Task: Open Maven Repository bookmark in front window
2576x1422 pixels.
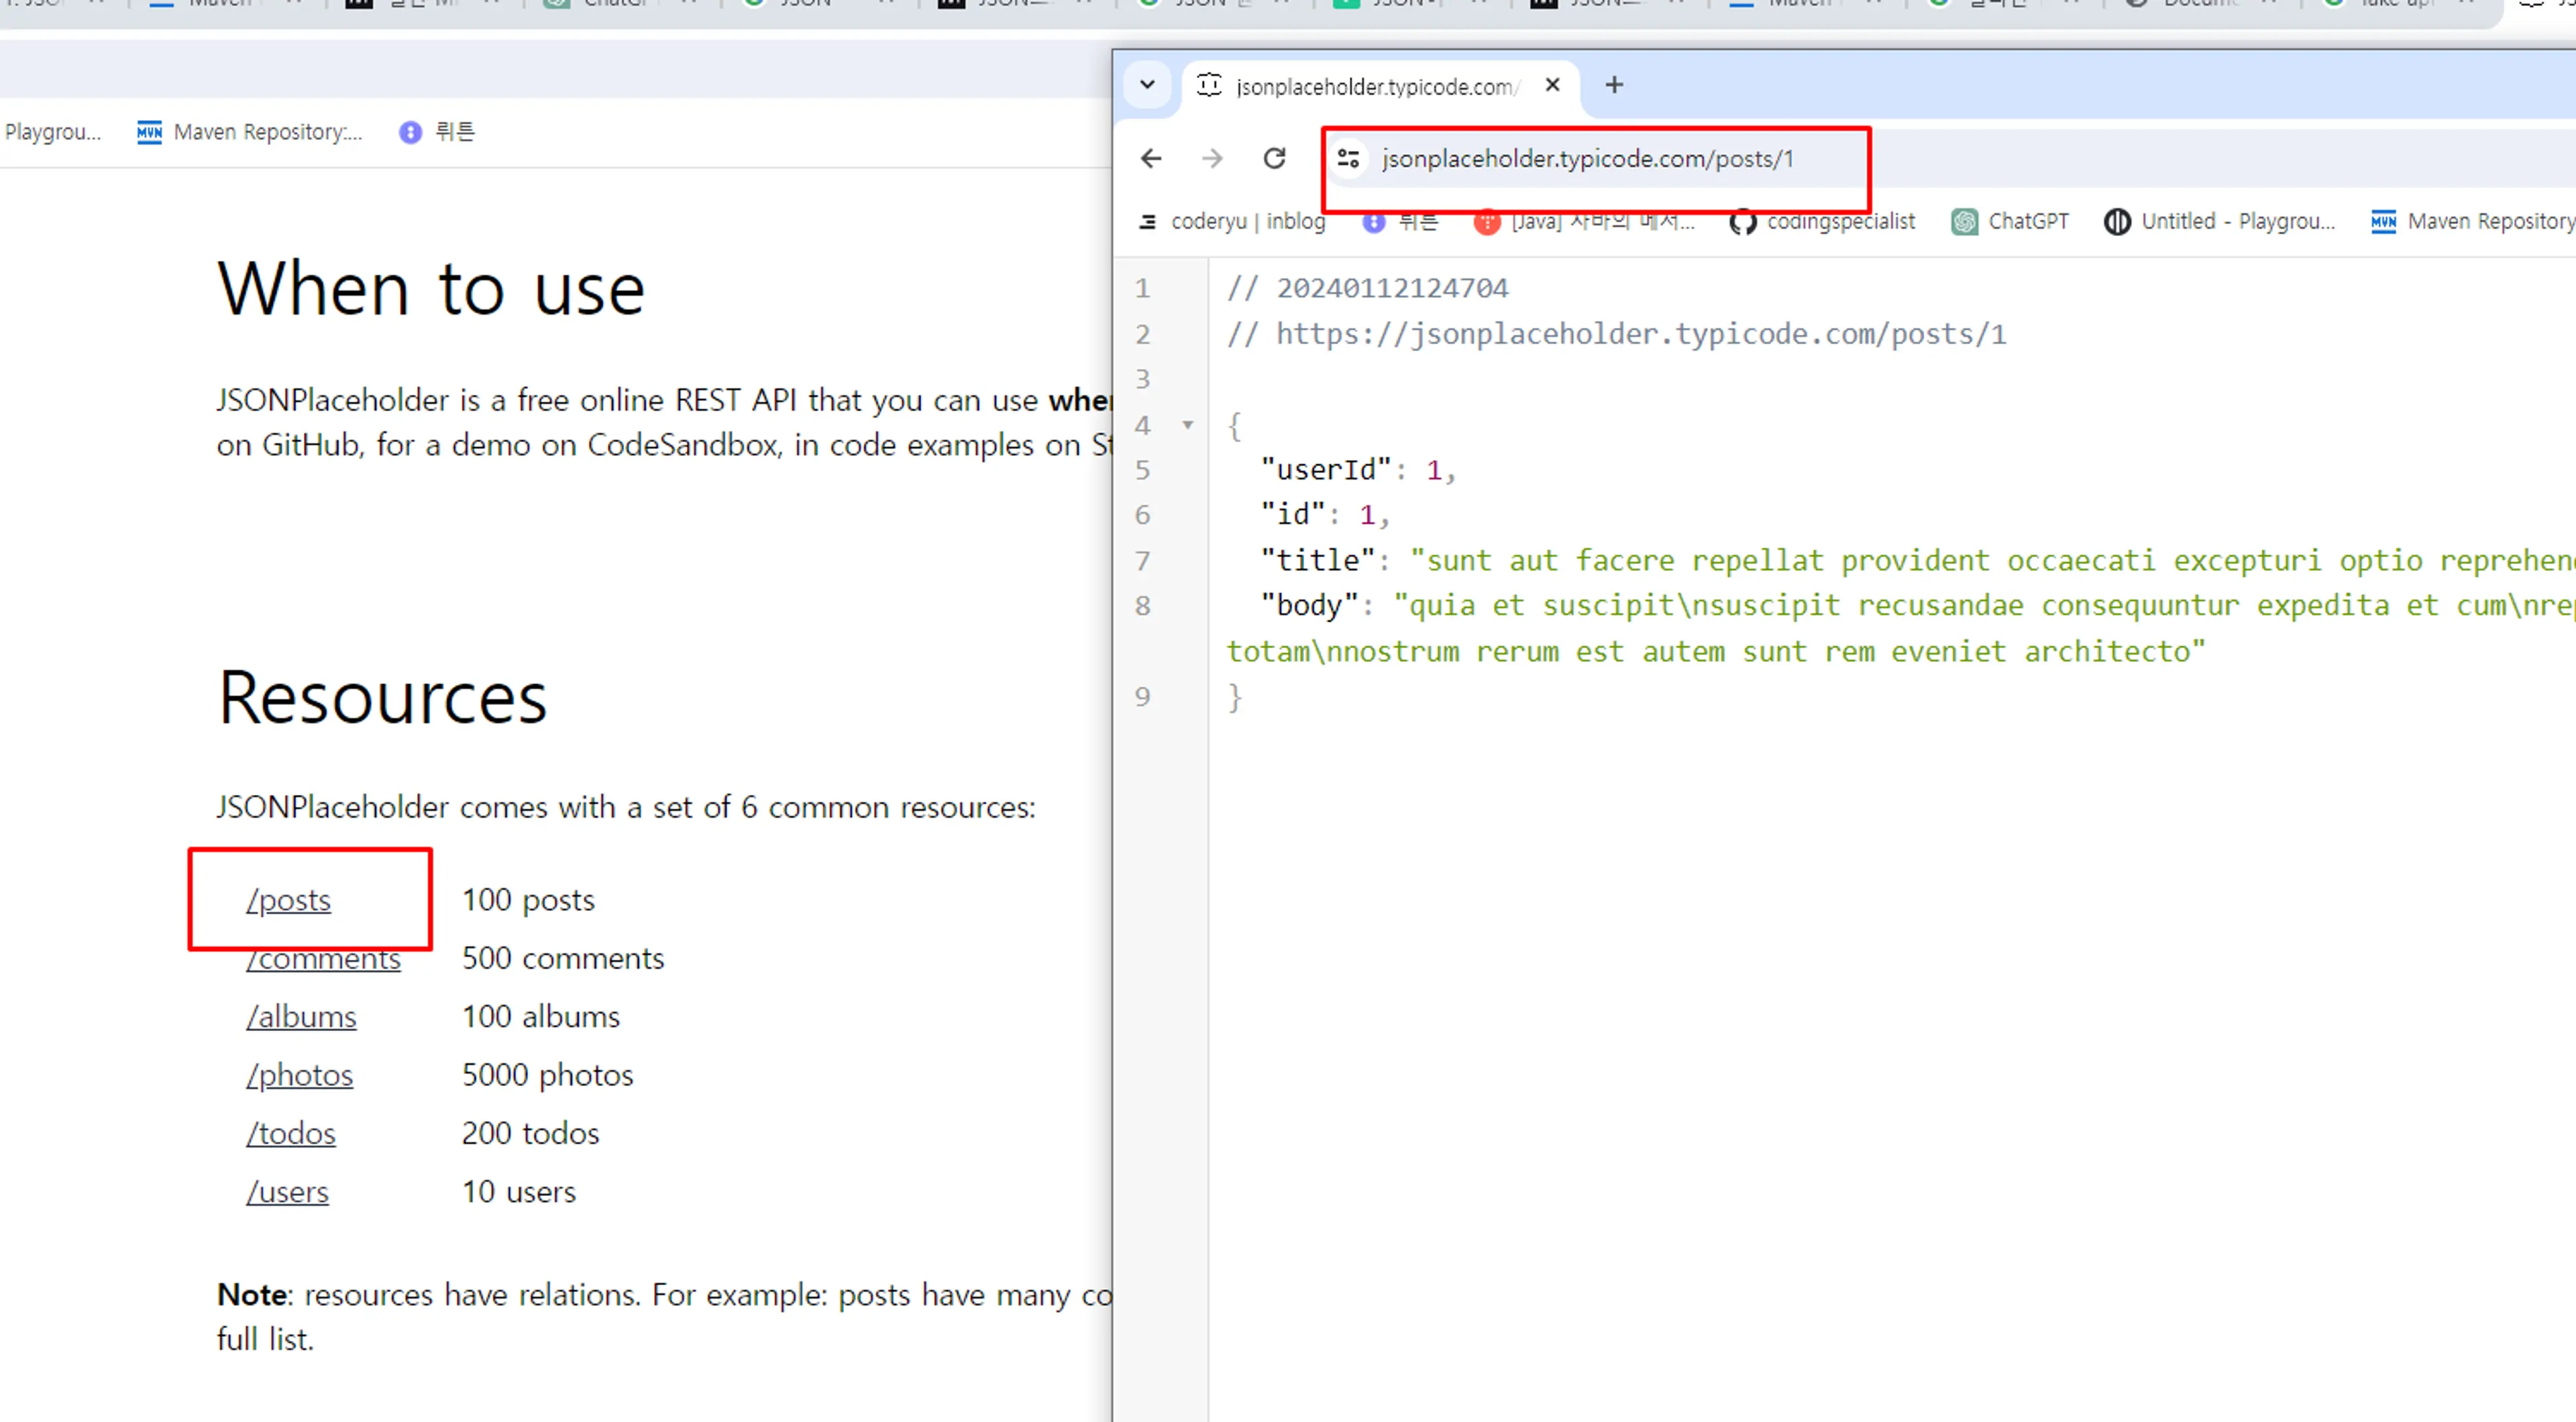Action: coord(2472,221)
